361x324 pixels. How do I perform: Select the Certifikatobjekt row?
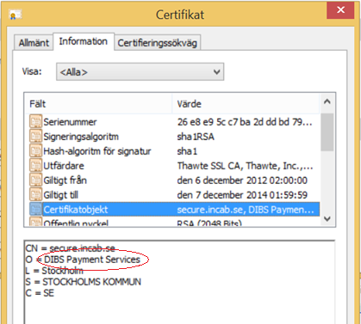pos(174,210)
